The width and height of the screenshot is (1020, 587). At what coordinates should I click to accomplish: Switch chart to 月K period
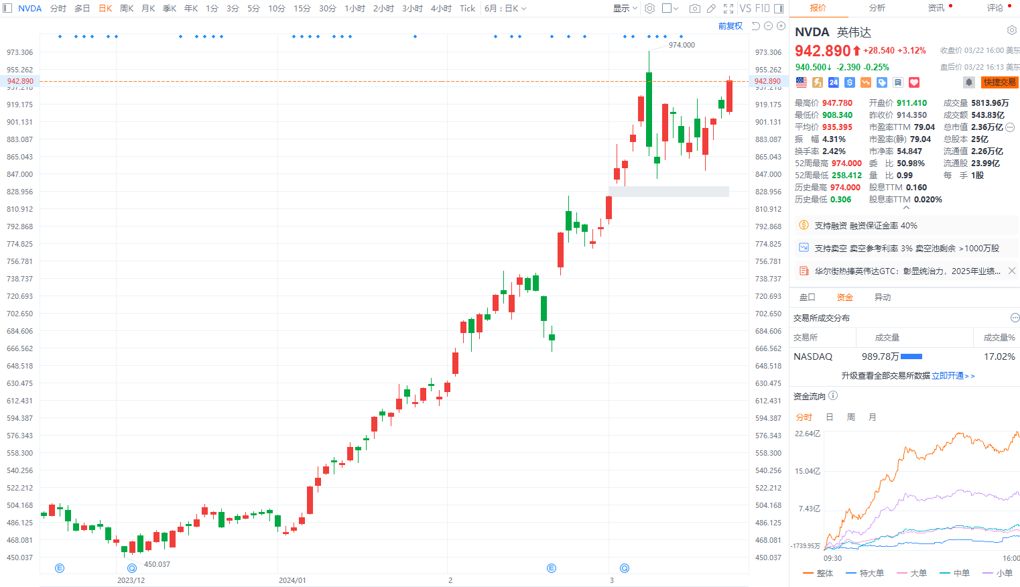(x=148, y=8)
